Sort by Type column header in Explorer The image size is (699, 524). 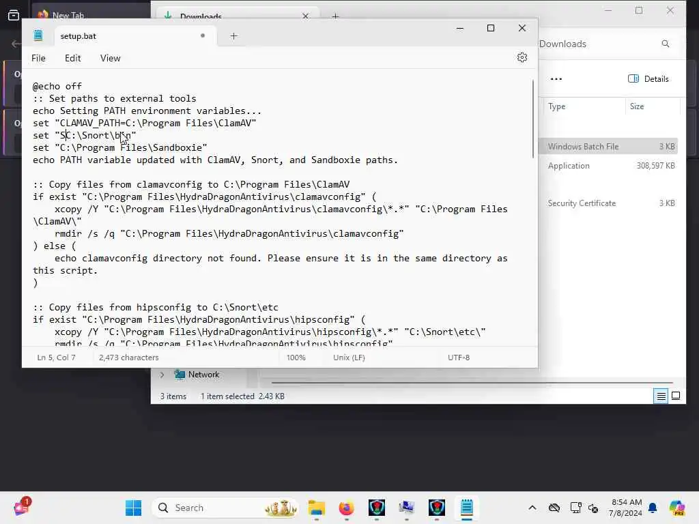click(x=557, y=106)
